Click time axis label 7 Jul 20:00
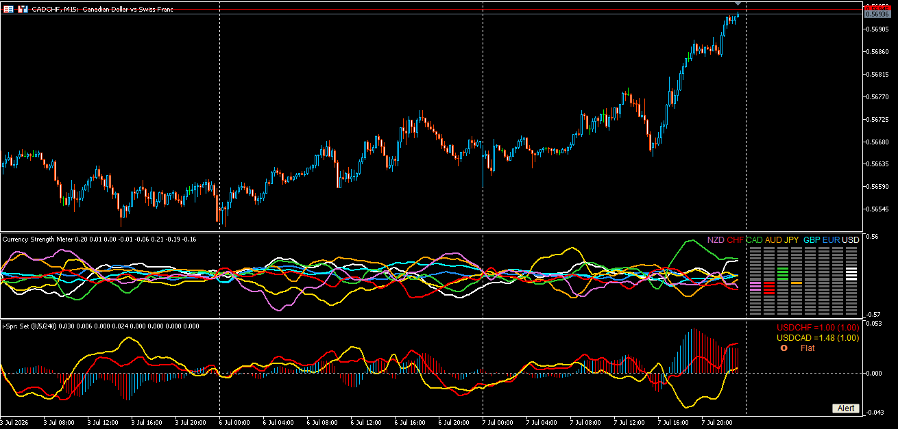The height and width of the screenshot is (429, 898). [x=717, y=423]
